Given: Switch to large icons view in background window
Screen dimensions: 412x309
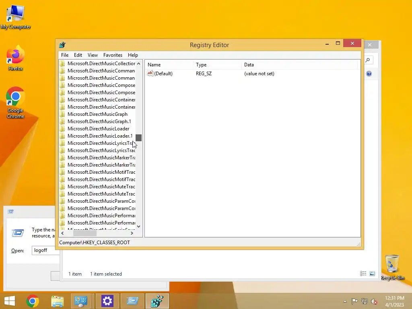Looking at the screenshot, I should [372, 274].
